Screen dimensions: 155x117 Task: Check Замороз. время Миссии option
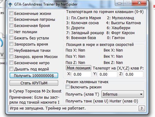click(11, 56)
